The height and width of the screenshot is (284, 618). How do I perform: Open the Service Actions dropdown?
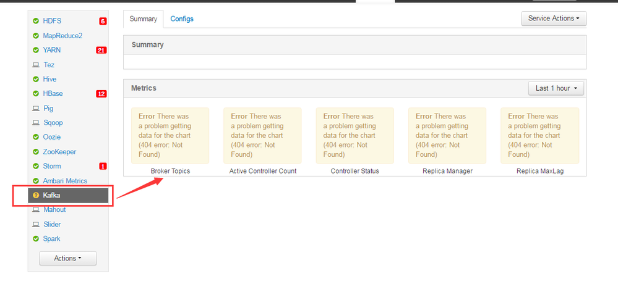[x=554, y=19]
